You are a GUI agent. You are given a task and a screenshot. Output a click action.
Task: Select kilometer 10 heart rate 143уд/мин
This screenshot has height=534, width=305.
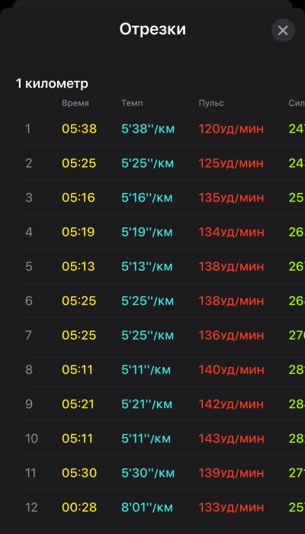pyautogui.click(x=231, y=439)
